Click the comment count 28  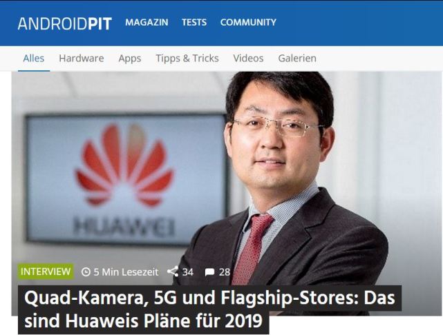click(x=225, y=272)
